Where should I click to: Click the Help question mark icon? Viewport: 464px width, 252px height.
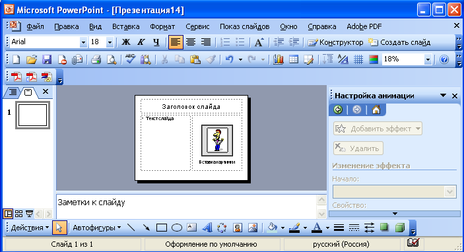[x=444, y=59]
